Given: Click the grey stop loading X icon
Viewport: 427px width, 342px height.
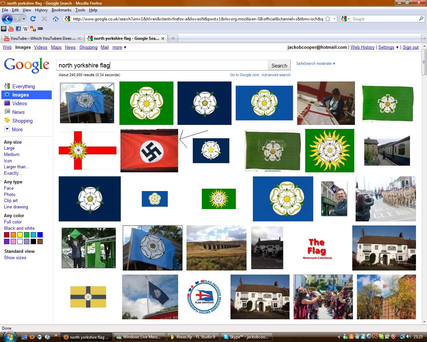Looking at the screenshot, I should pyautogui.click(x=44, y=19).
